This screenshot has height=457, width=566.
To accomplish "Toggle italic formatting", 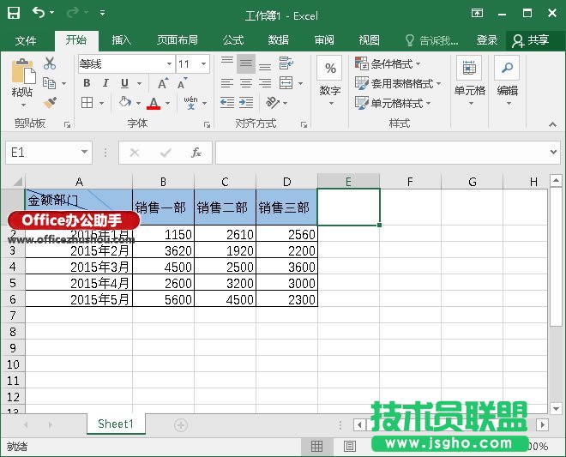I will coord(105,83).
